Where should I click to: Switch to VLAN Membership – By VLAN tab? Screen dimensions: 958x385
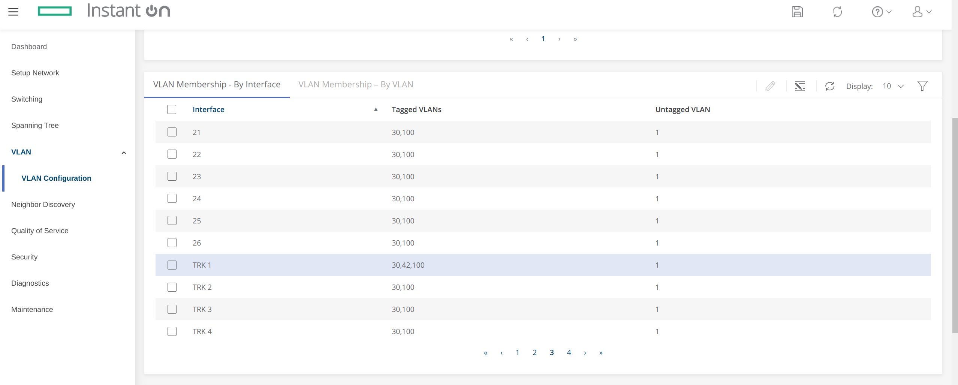click(356, 85)
